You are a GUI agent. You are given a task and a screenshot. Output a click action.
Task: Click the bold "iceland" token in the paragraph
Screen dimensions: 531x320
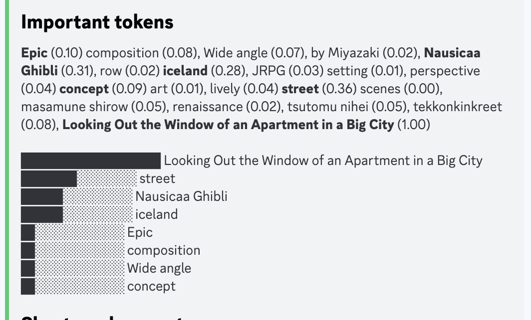185,71
